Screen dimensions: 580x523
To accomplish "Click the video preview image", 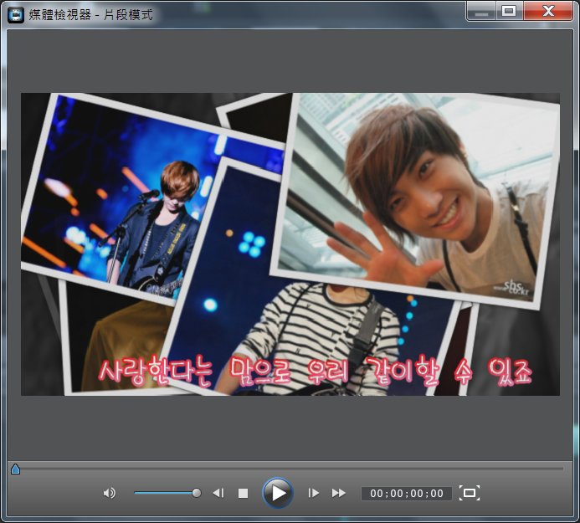I will 290,244.
